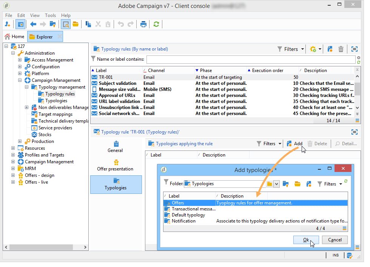Open the General section of the rule
This screenshot has height=267, width=370.
(x=116, y=147)
